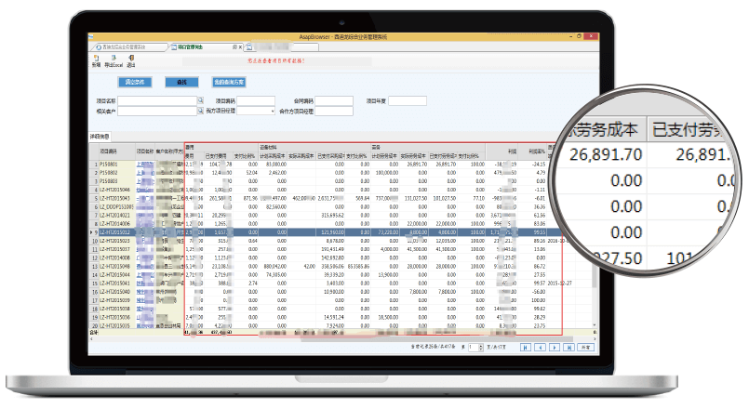Click the 退出 (Exit) toolbar icon
The image size is (749, 409).
tap(131, 60)
